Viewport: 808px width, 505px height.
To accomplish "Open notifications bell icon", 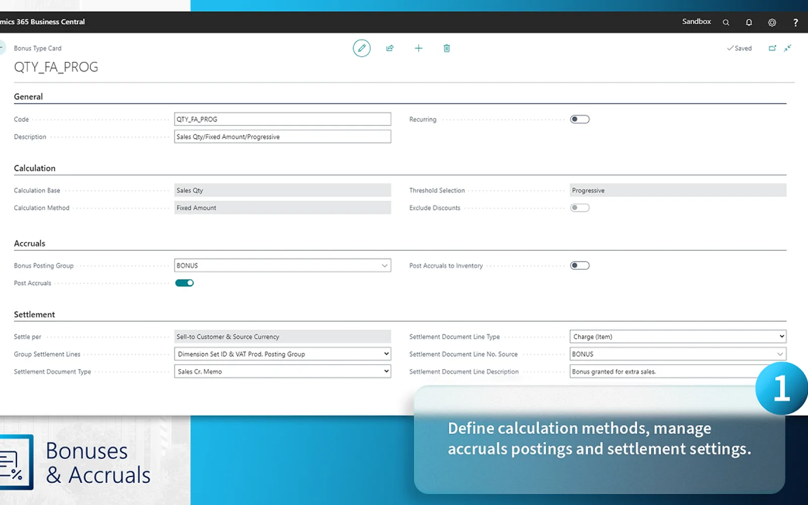I will pos(749,22).
